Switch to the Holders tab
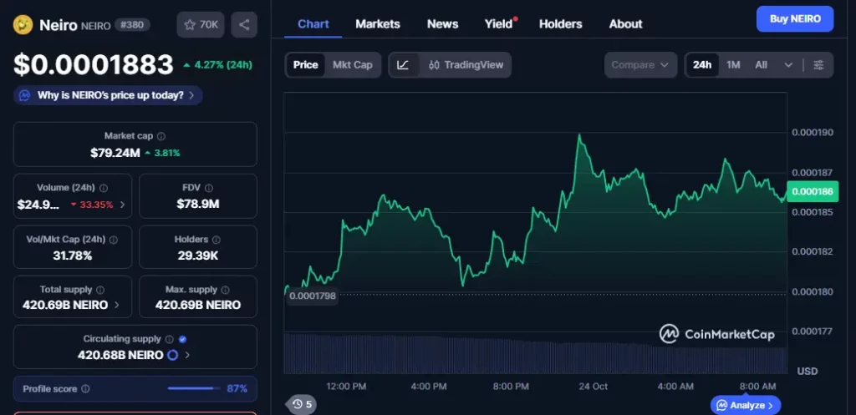Screen dimensions: 856x415 [559, 24]
